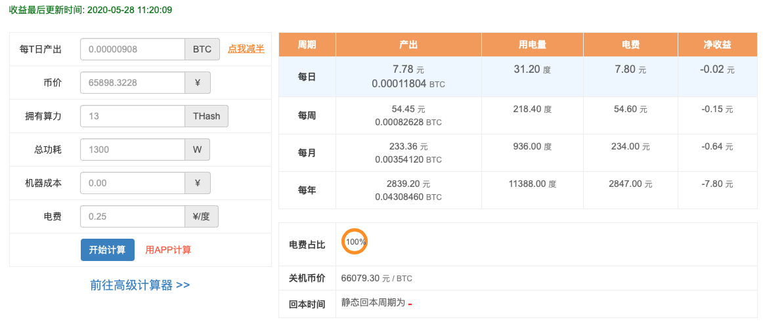Click the 每T日产出 field label

point(41,49)
